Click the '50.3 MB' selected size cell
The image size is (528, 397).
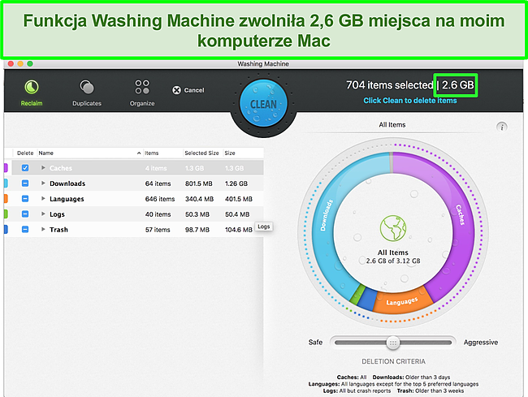197,214
